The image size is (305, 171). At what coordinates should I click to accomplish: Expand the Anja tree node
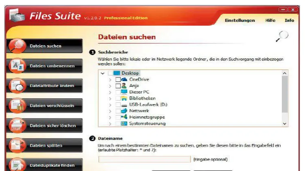click(x=110, y=86)
